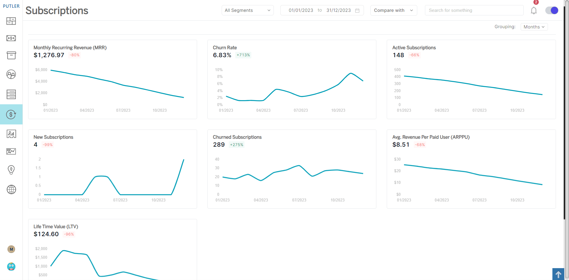The width and height of the screenshot is (569, 280).
Task: Focus the Search for something field
Action: [x=474, y=10]
